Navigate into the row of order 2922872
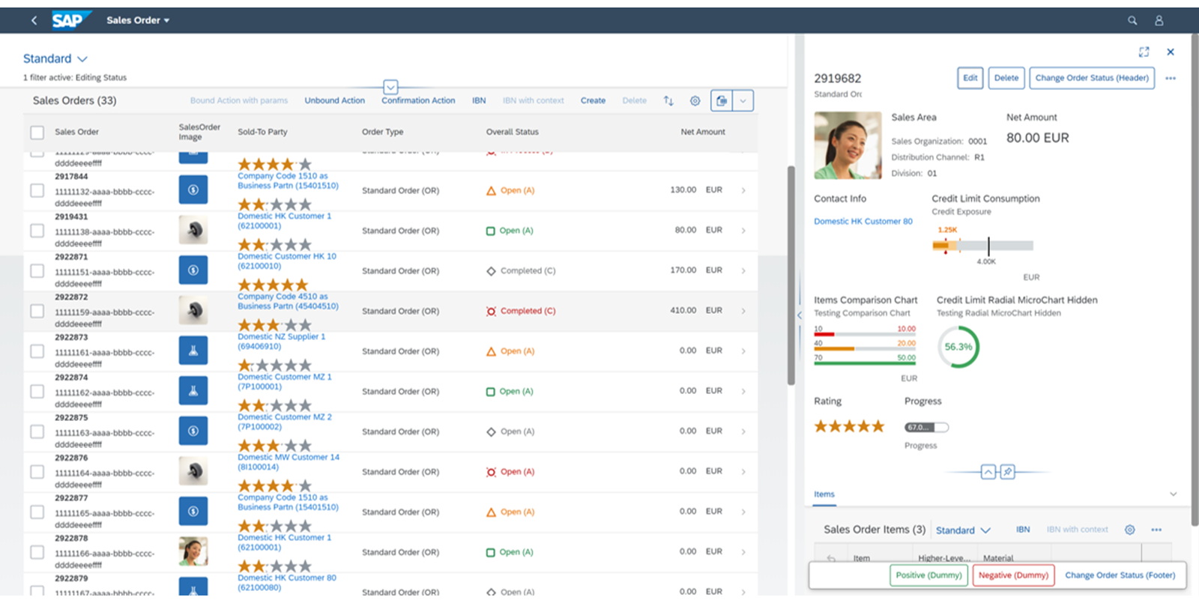Image resolution: width=1199 pixels, height=603 pixels. [743, 311]
